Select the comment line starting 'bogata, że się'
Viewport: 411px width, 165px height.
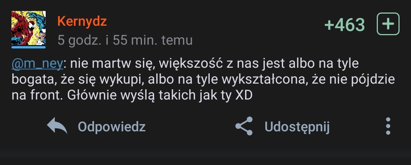click(203, 80)
